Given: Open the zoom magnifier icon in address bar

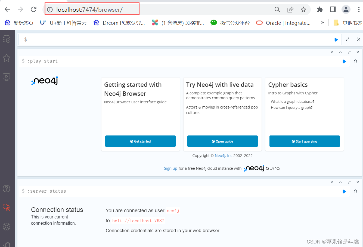Looking at the screenshot, I should pos(277,10).
